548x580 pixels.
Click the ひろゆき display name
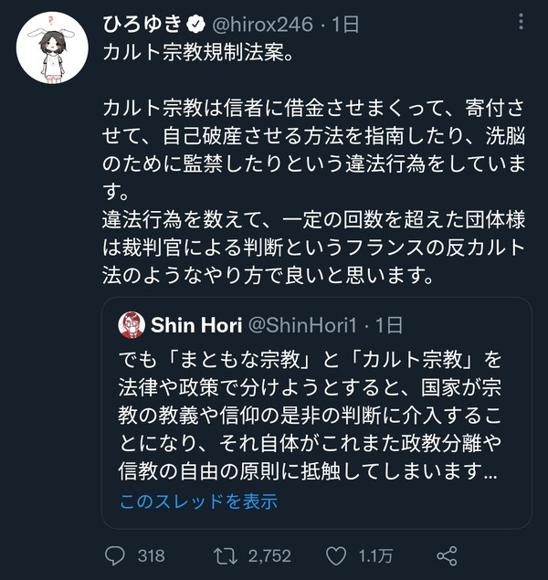point(142,25)
